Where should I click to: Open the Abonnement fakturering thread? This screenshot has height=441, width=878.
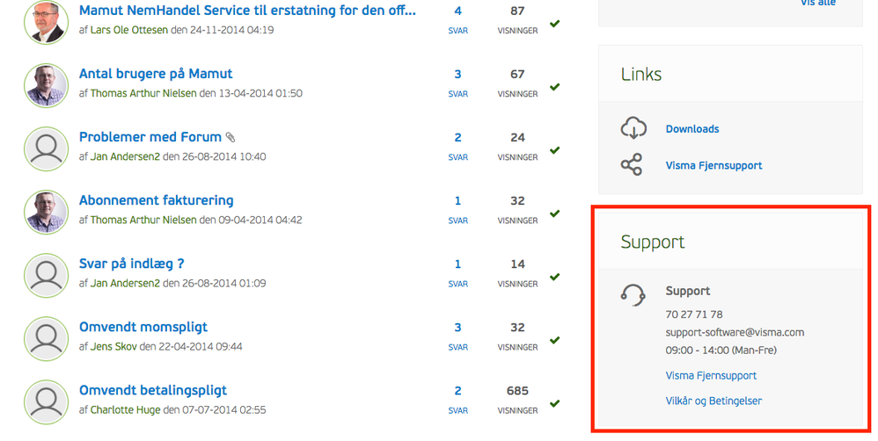(x=156, y=200)
